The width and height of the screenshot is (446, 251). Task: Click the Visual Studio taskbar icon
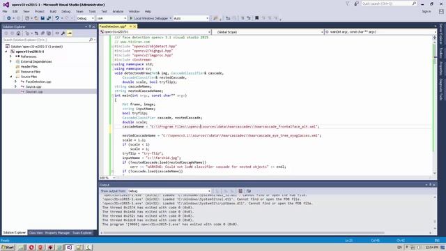click(69, 248)
